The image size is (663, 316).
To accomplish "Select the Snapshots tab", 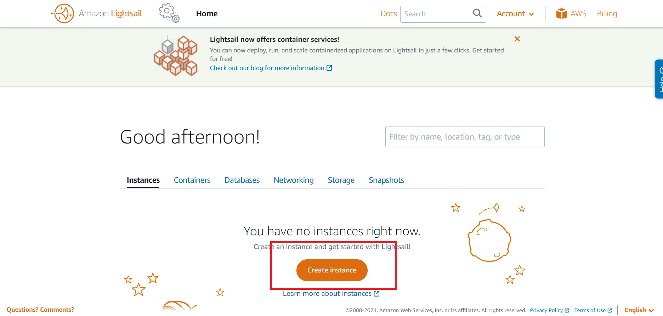I will point(386,180).
